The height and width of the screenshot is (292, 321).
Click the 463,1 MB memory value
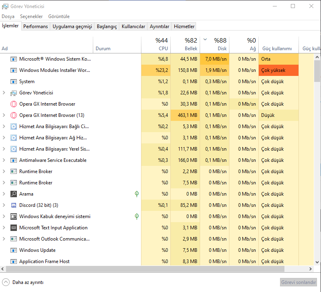pyautogui.click(x=185, y=115)
